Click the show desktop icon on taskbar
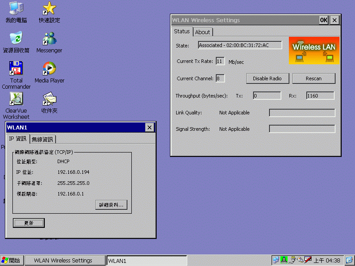Viewport: 355px width, 266px height. pos(350,260)
